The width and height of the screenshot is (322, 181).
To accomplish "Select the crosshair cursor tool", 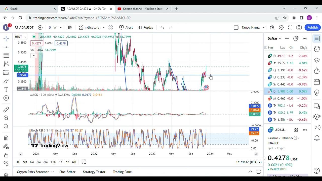I will [6, 38].
